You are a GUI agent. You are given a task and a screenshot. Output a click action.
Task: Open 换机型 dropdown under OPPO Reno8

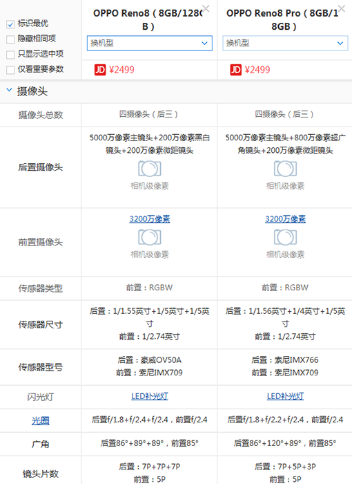coord(150,43)
